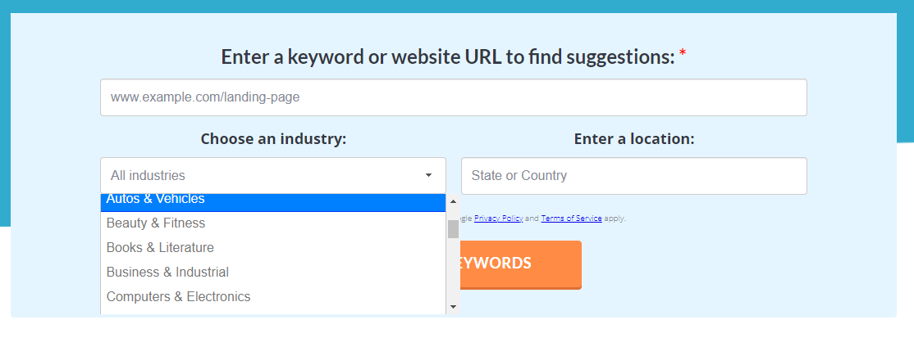Click the dropdown arrow in industry selector

(x=428, y=175)
